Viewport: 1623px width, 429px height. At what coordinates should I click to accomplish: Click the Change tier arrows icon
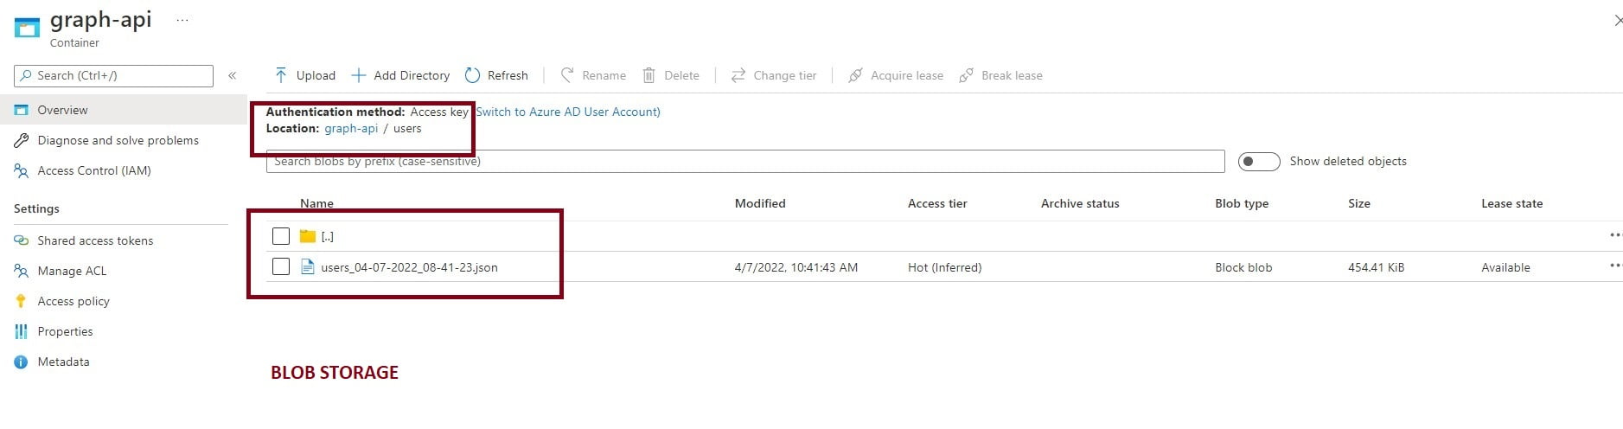point(738,75)
